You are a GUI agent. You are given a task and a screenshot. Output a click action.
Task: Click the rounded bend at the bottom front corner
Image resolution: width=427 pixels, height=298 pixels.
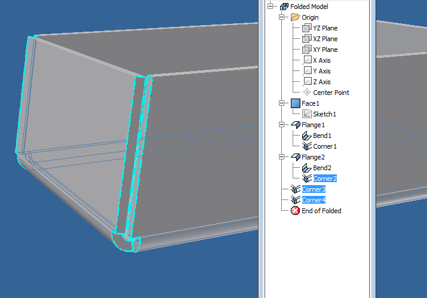click(x=126, y=242)
